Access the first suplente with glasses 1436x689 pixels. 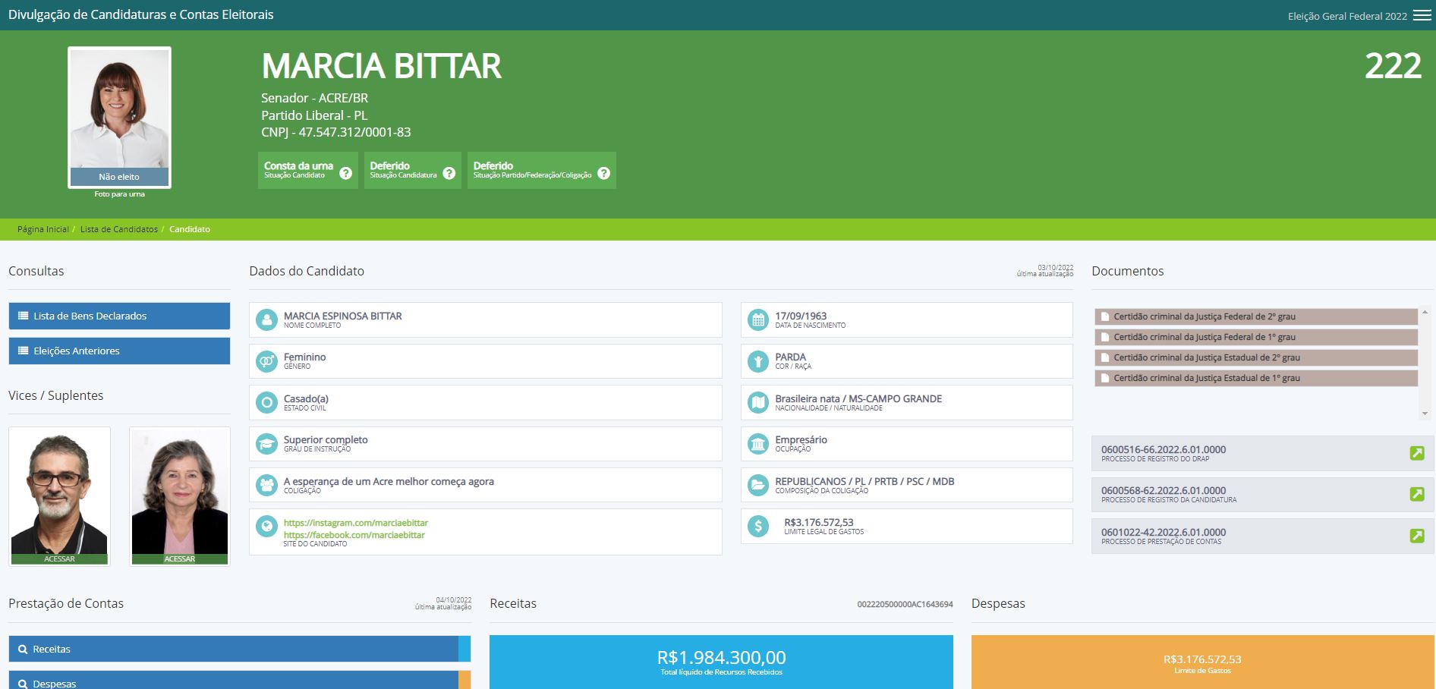pyautogui.click(x=59, y=559)
